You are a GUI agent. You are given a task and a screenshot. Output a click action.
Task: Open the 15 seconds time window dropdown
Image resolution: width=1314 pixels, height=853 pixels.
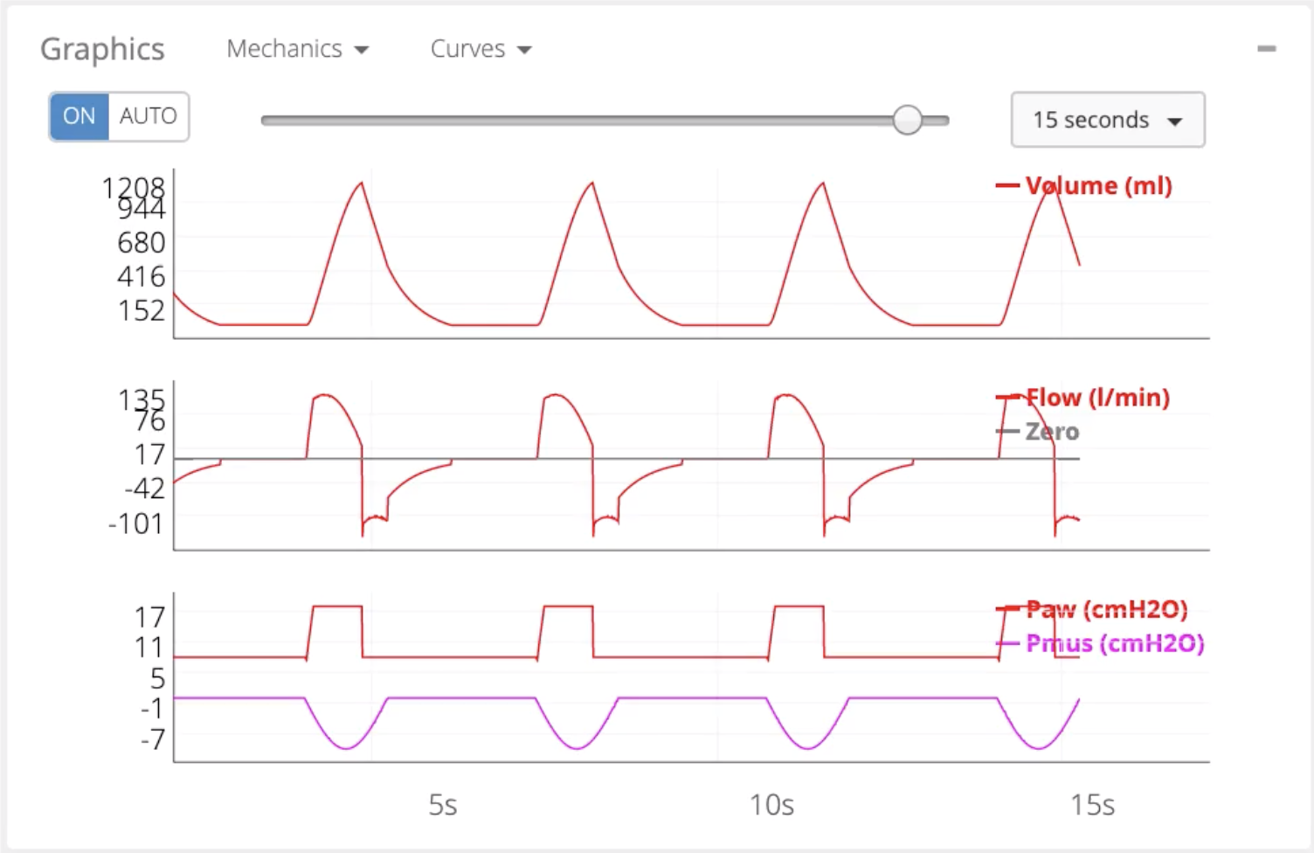[1108, 120]
